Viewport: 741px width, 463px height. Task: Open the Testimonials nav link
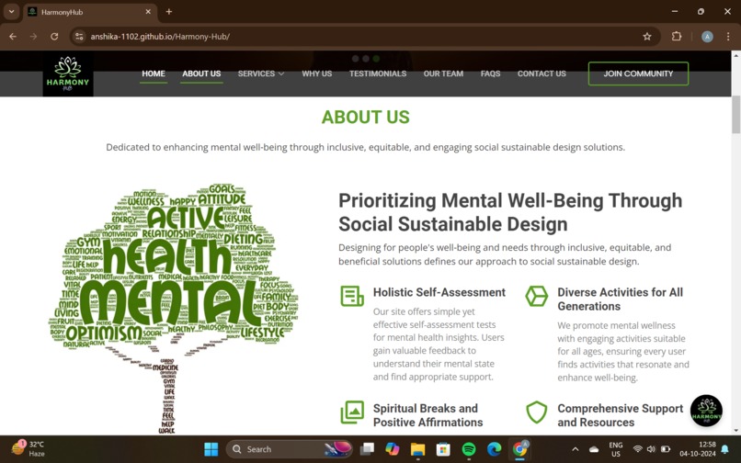[x=378, y=73]
